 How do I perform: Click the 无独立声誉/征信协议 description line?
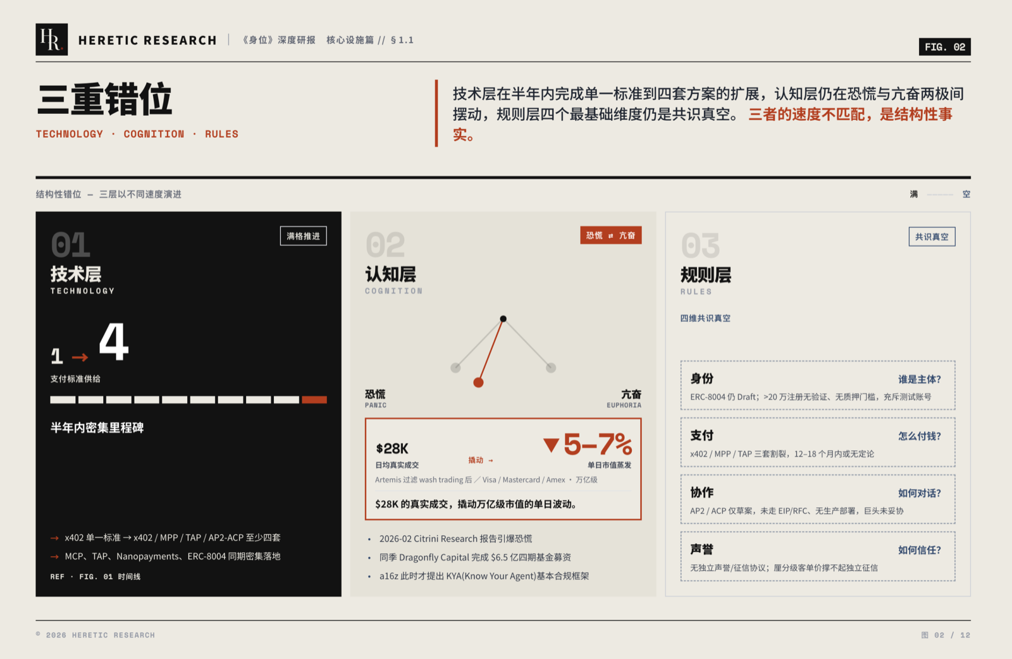click(784, 568)
